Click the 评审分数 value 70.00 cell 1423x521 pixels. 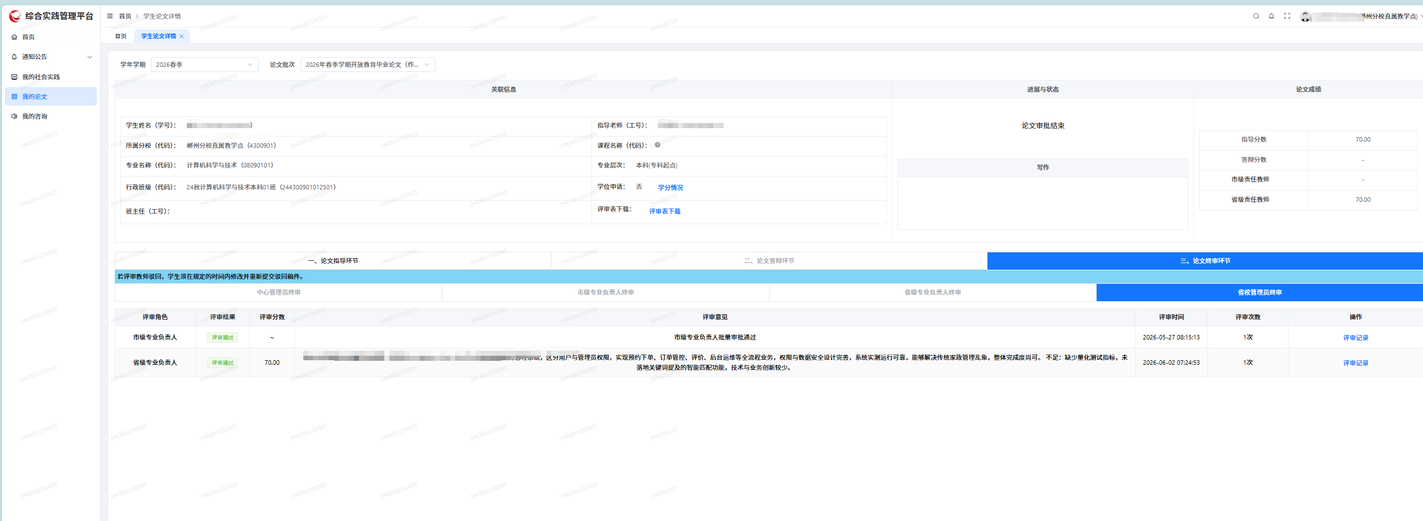click(x=272, y=363)
